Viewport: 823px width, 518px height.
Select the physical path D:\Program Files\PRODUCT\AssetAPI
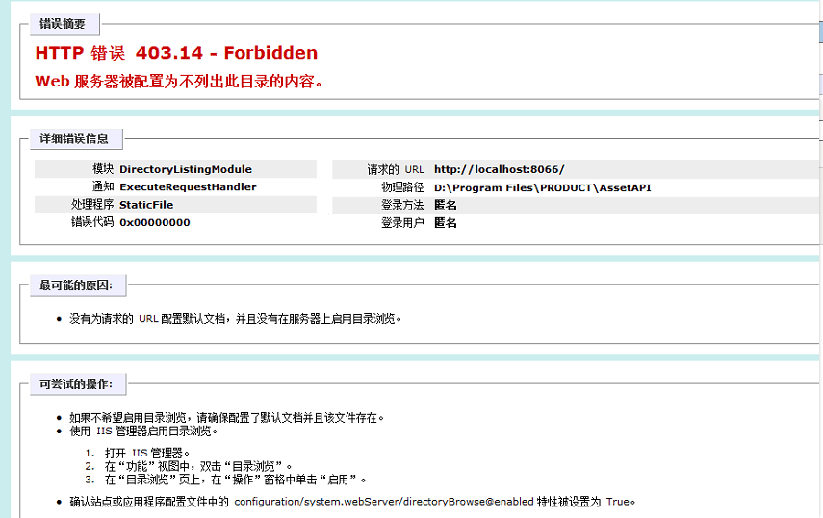pos(542,187)
